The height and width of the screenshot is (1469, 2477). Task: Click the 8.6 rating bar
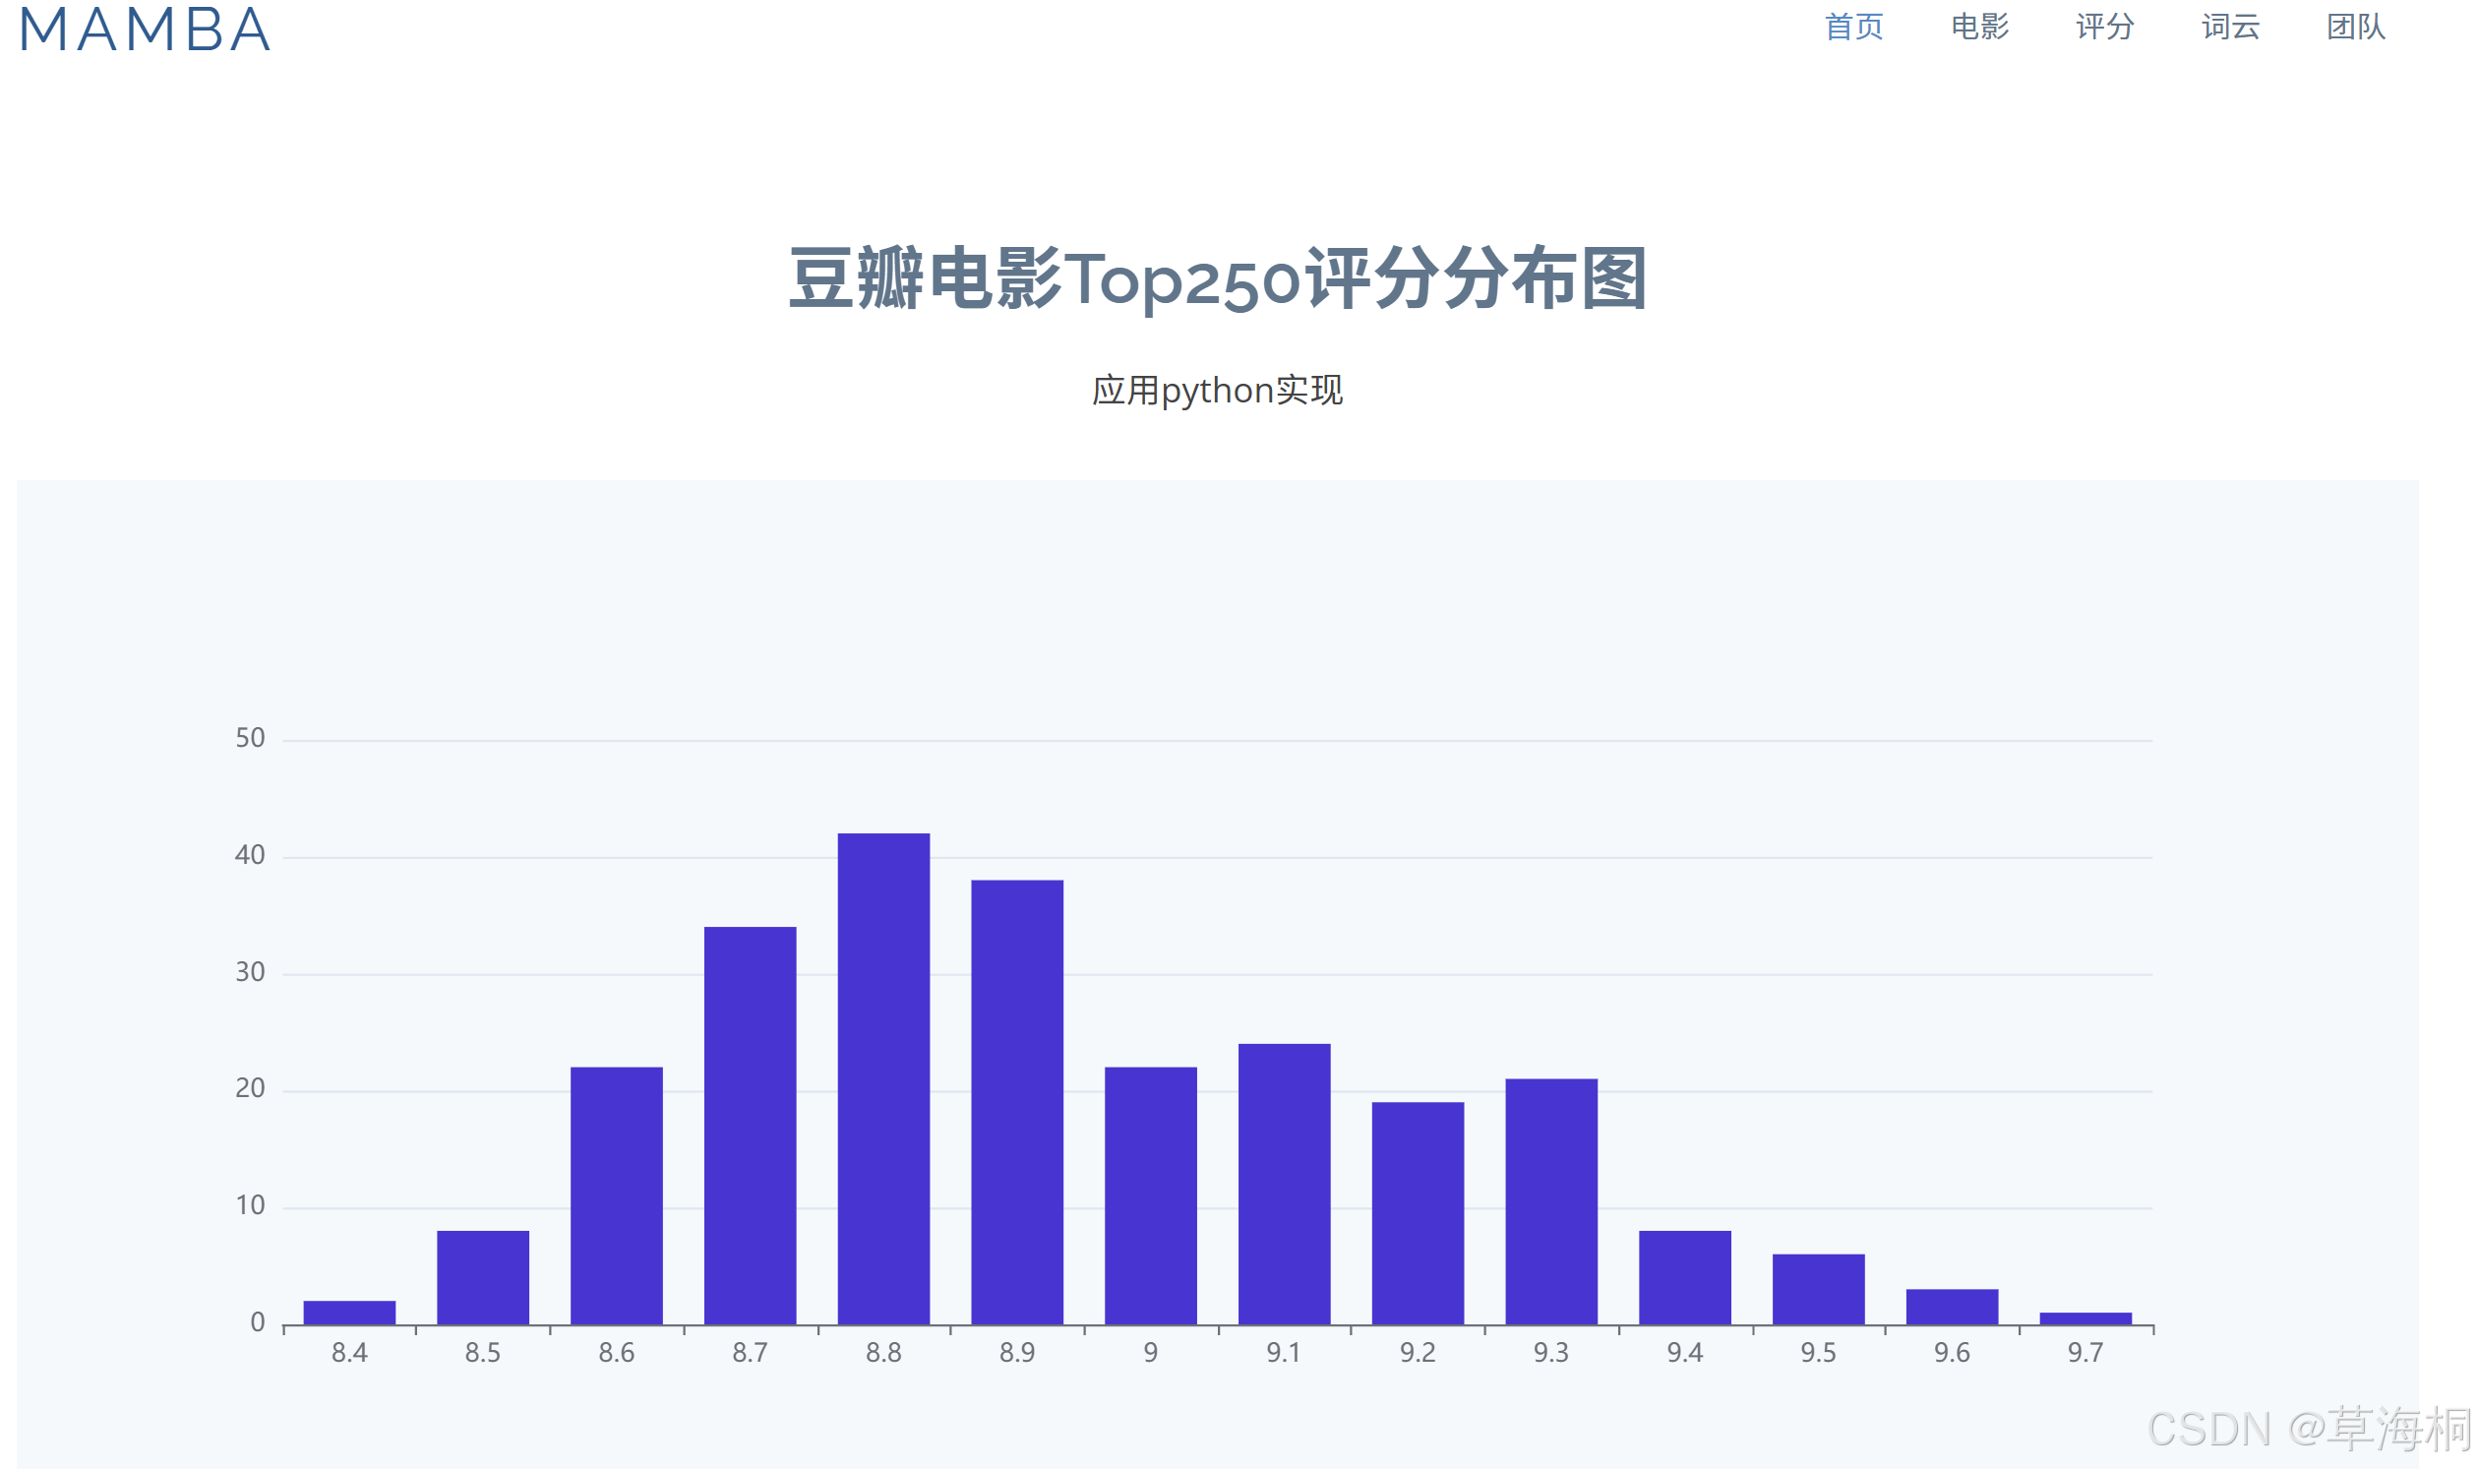click(617, 1194)
